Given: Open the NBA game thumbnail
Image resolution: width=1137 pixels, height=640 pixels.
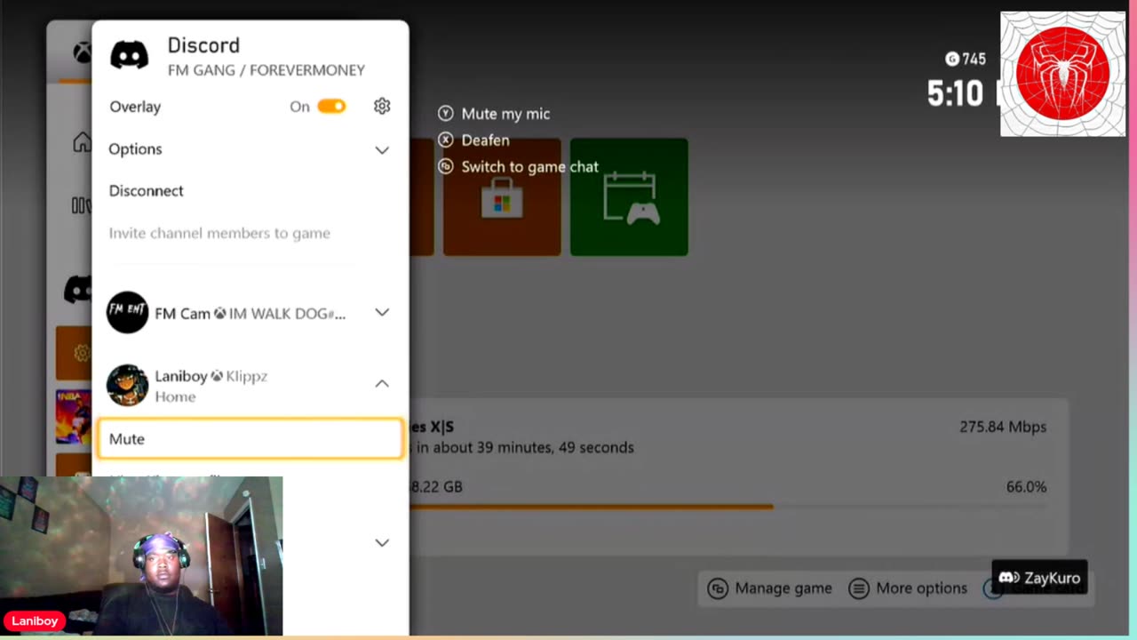Looking at the screenshot, I should point(74,416).
